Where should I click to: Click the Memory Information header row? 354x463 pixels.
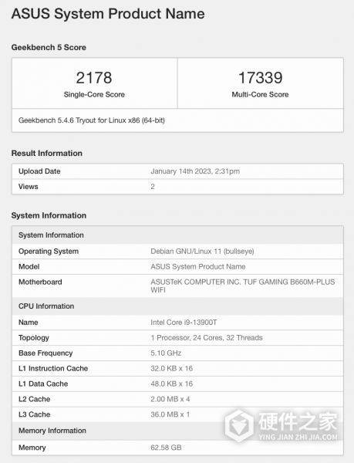pyautogui.click(x=177, y=431)
